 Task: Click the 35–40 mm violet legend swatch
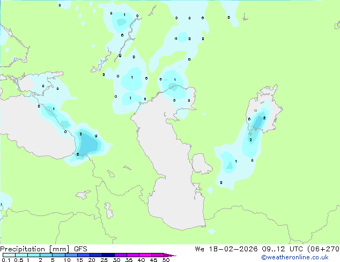133,255
